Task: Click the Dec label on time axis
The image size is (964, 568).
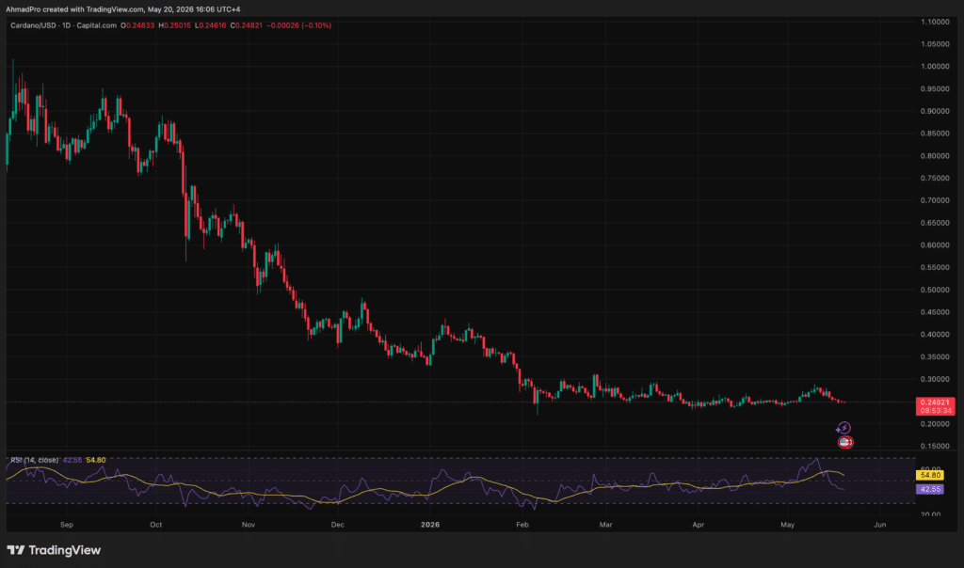Action: tap(338, 525)
